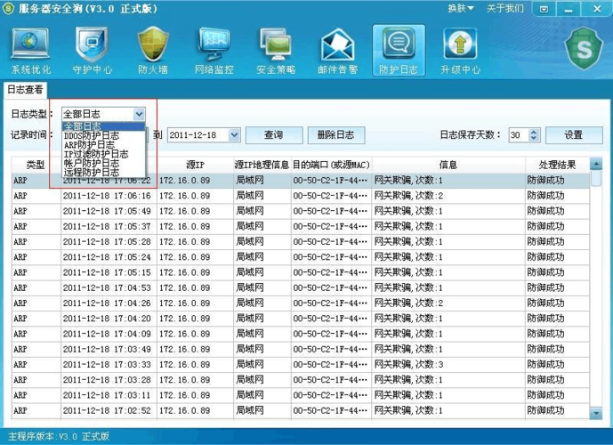Sort by 信息 column header

pyautogui.click(x=448, y=165)
